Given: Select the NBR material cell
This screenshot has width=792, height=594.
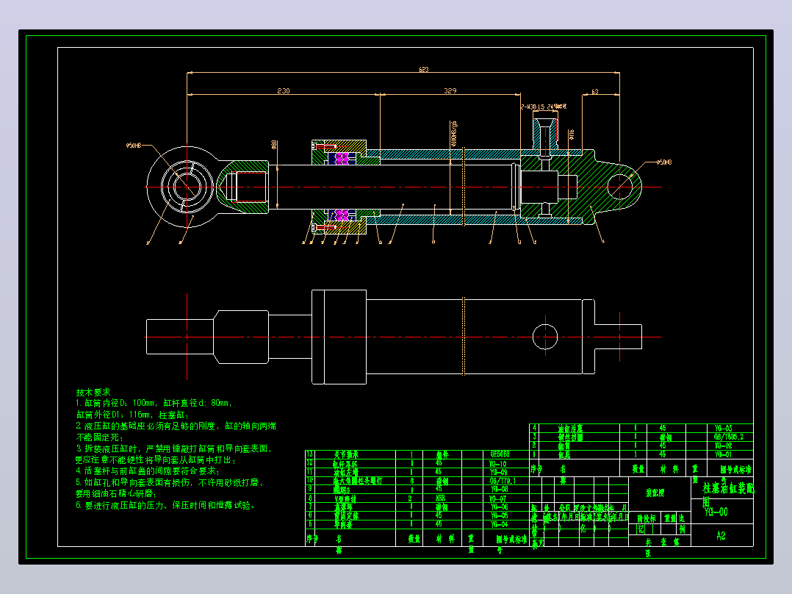Looking at the screenshot, I should (441, 498).
